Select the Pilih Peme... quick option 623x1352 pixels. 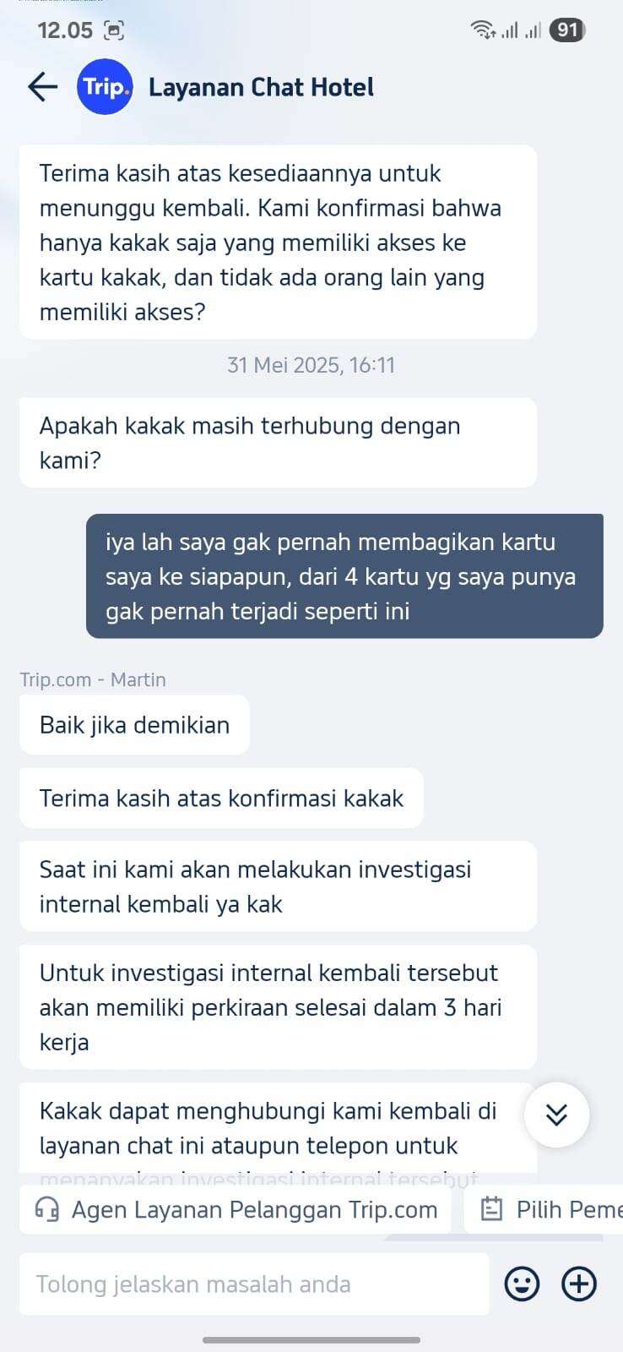[544, 1209]
